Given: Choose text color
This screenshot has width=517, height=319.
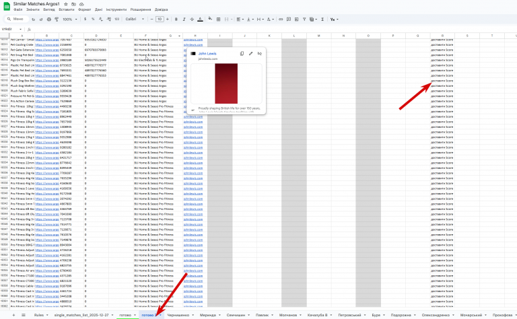Looking at the screenshot, I should [x=200, y=19].
